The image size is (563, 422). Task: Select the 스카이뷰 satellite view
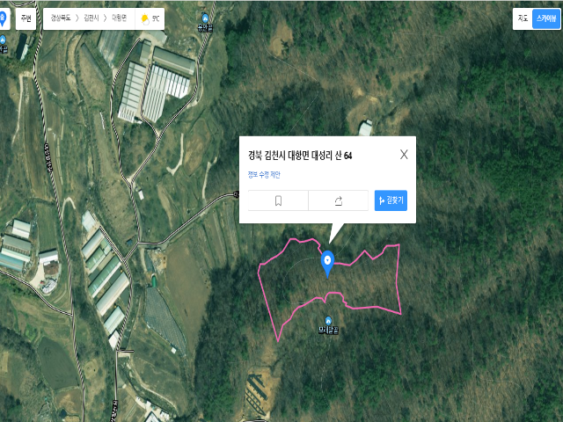click(545, 18)
